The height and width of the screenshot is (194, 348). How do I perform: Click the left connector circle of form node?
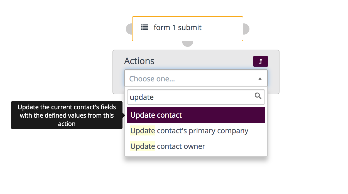click(x=129, y=29)
